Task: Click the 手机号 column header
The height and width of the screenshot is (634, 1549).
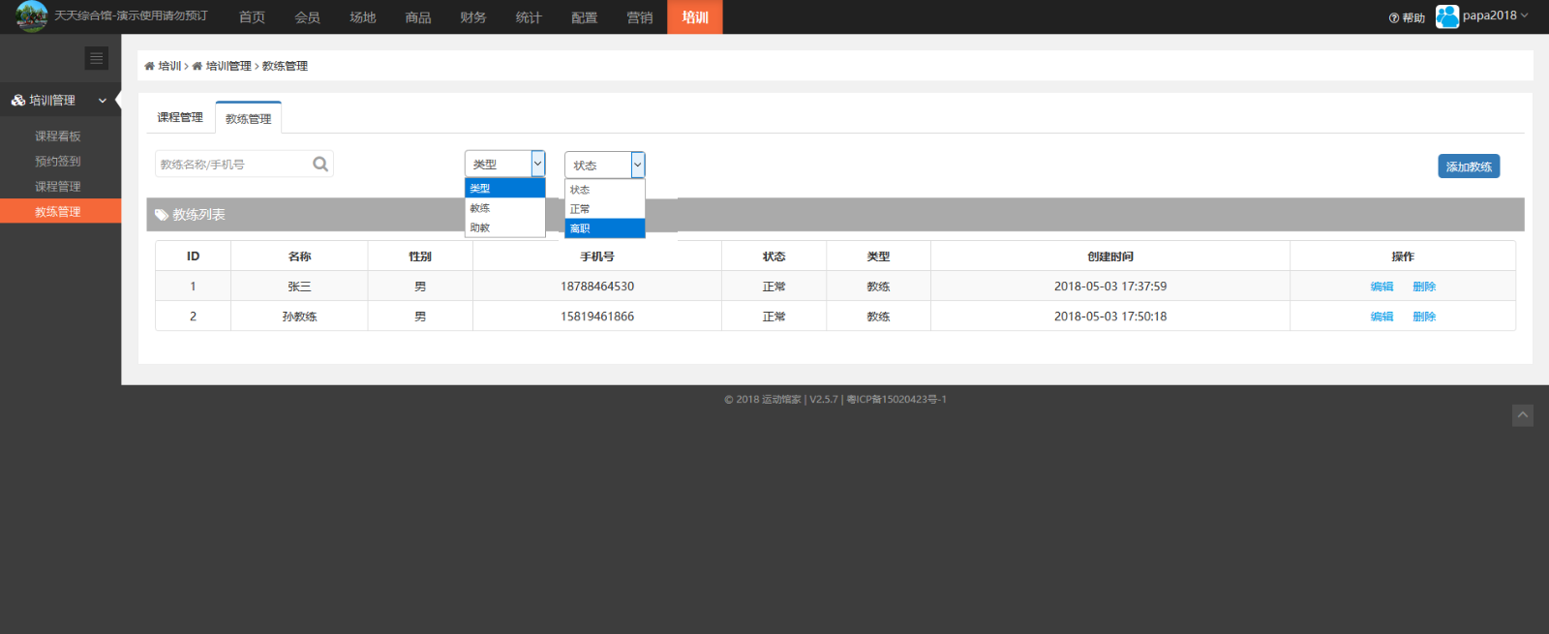Action: pyautogui.click(x=597, y=257)
